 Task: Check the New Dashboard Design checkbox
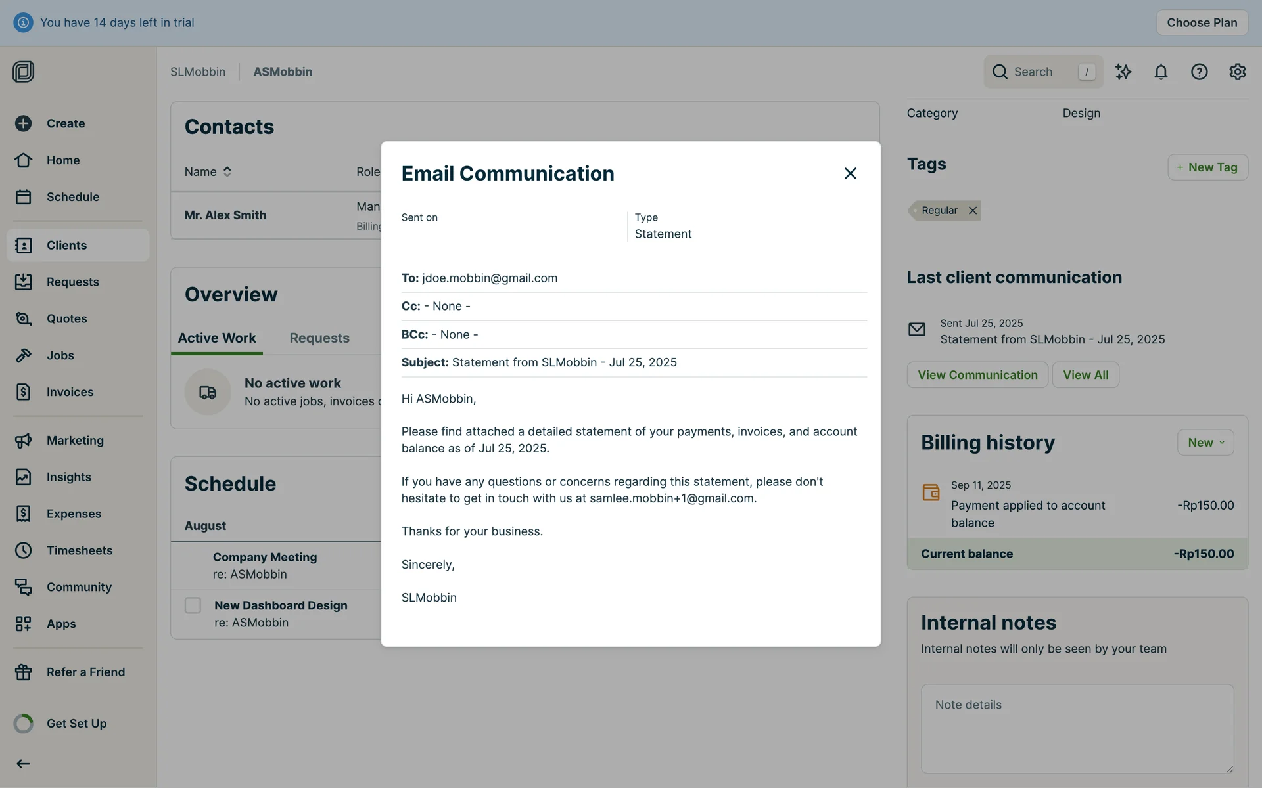pos(193,605)
